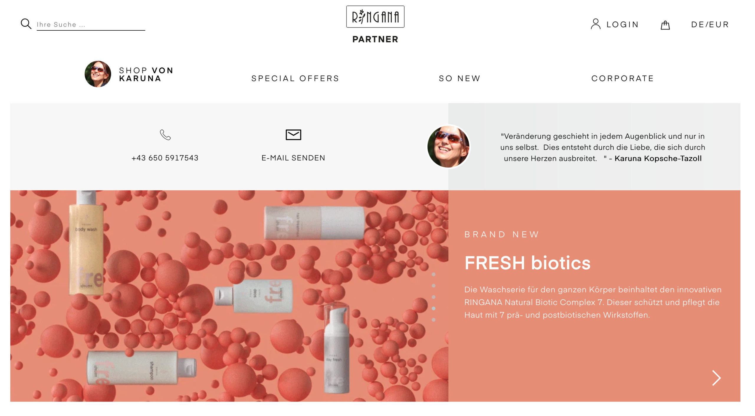
Task: Click the search magnifier icon
Action: click(x=26, y=24)
